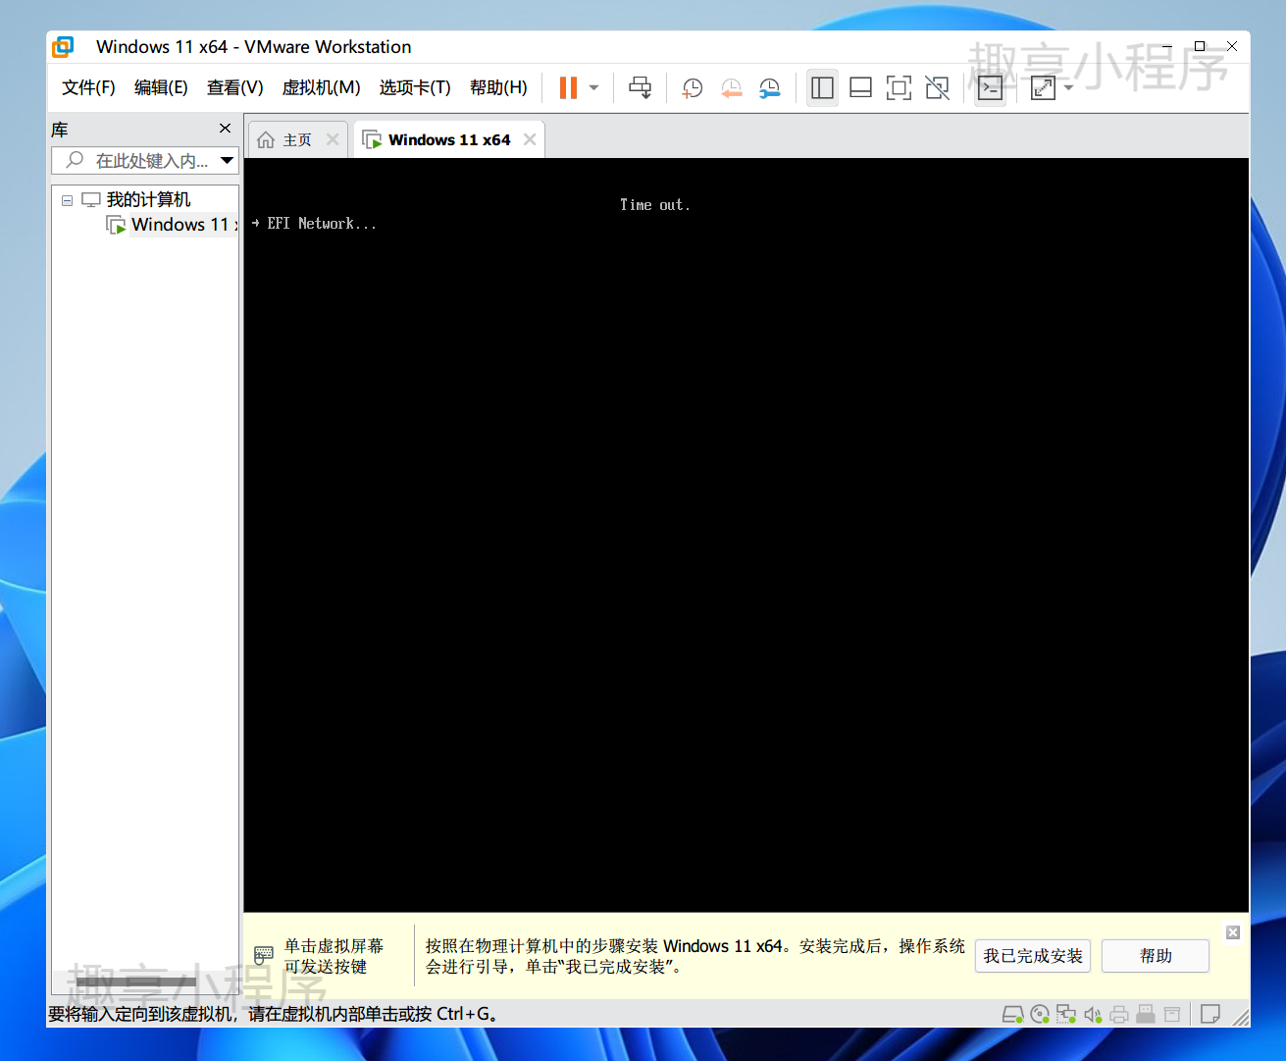Click the USB controller status icon

[1146, 1014]
